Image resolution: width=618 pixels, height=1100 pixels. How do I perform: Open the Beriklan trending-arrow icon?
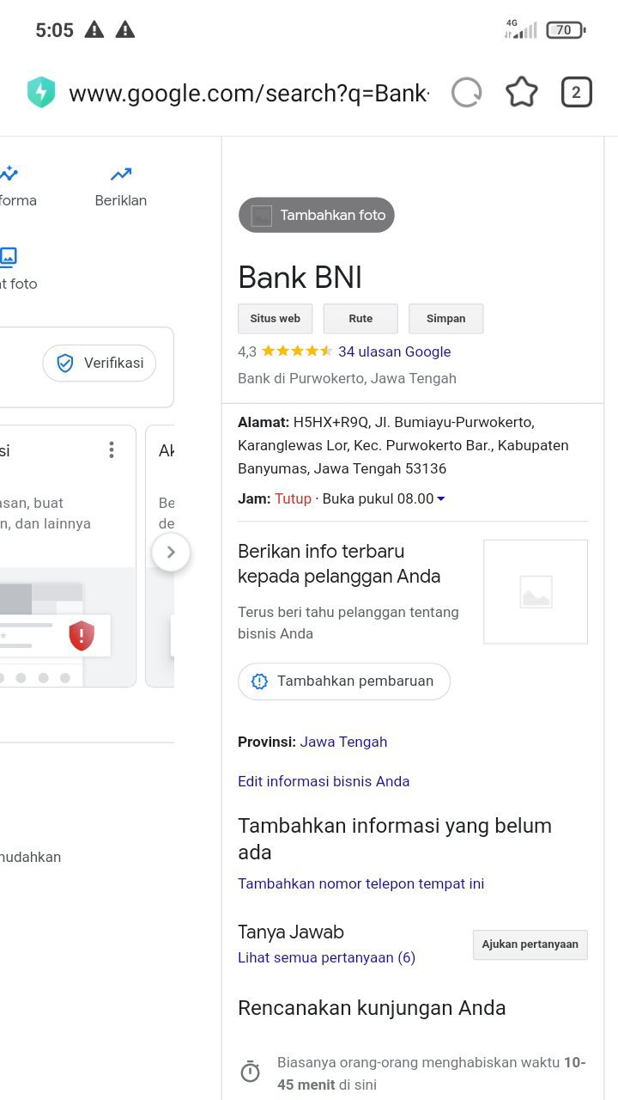(x=121, y=174)
